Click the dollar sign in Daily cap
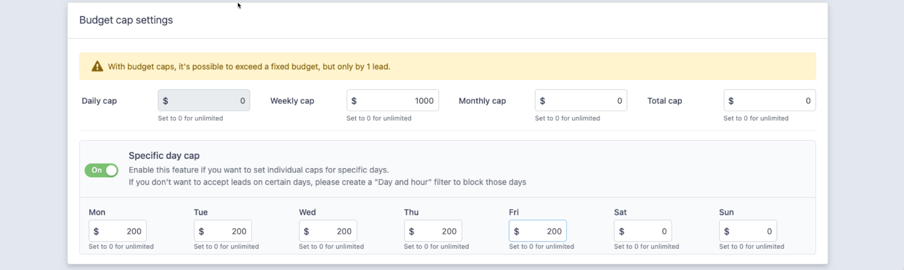 [165, 101]
